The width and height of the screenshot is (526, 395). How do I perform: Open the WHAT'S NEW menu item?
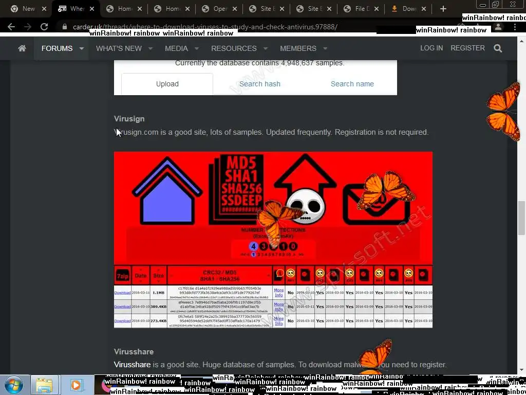tap(119, 48)
